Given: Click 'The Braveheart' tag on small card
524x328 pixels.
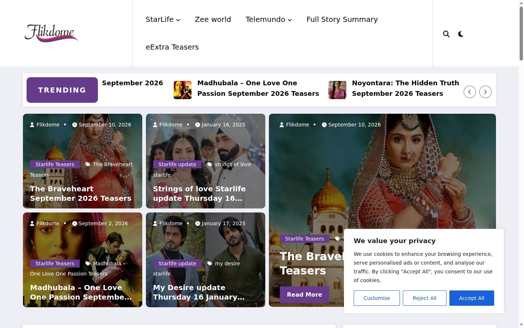Looking at the screenshot, I should point(113,164).
